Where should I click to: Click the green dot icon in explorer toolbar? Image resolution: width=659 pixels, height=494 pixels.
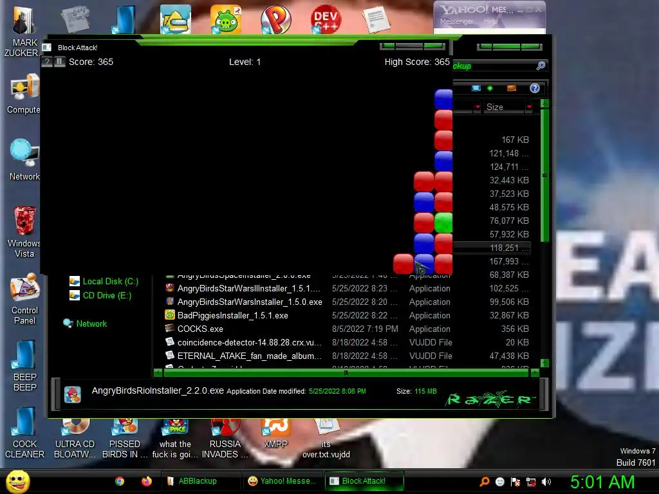(x=490, y=88)
